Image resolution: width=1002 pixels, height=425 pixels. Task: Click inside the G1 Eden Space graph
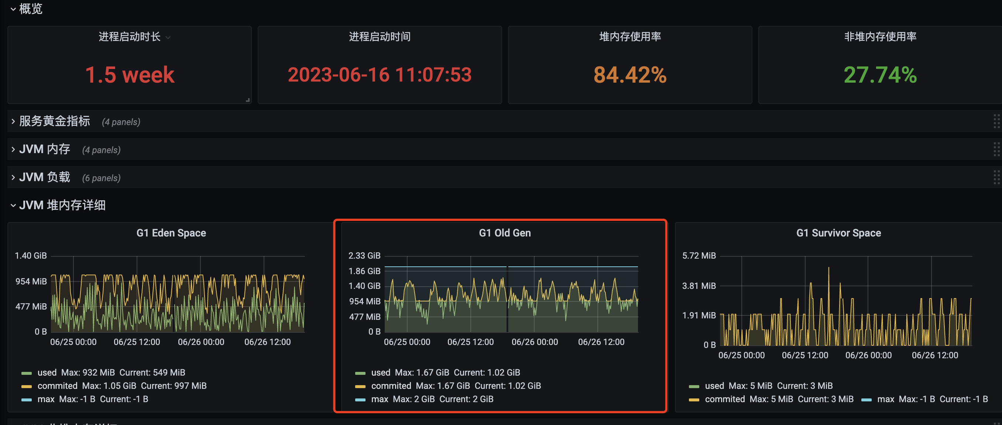click(x=178, y=294)
